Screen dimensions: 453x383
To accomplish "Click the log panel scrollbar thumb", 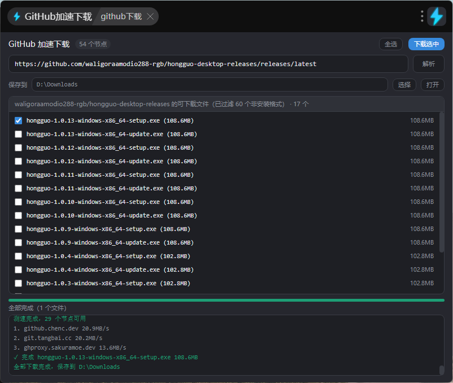I will coord(442,370).
